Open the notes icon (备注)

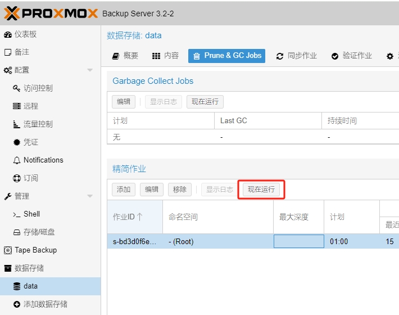[x=8, y=52]
